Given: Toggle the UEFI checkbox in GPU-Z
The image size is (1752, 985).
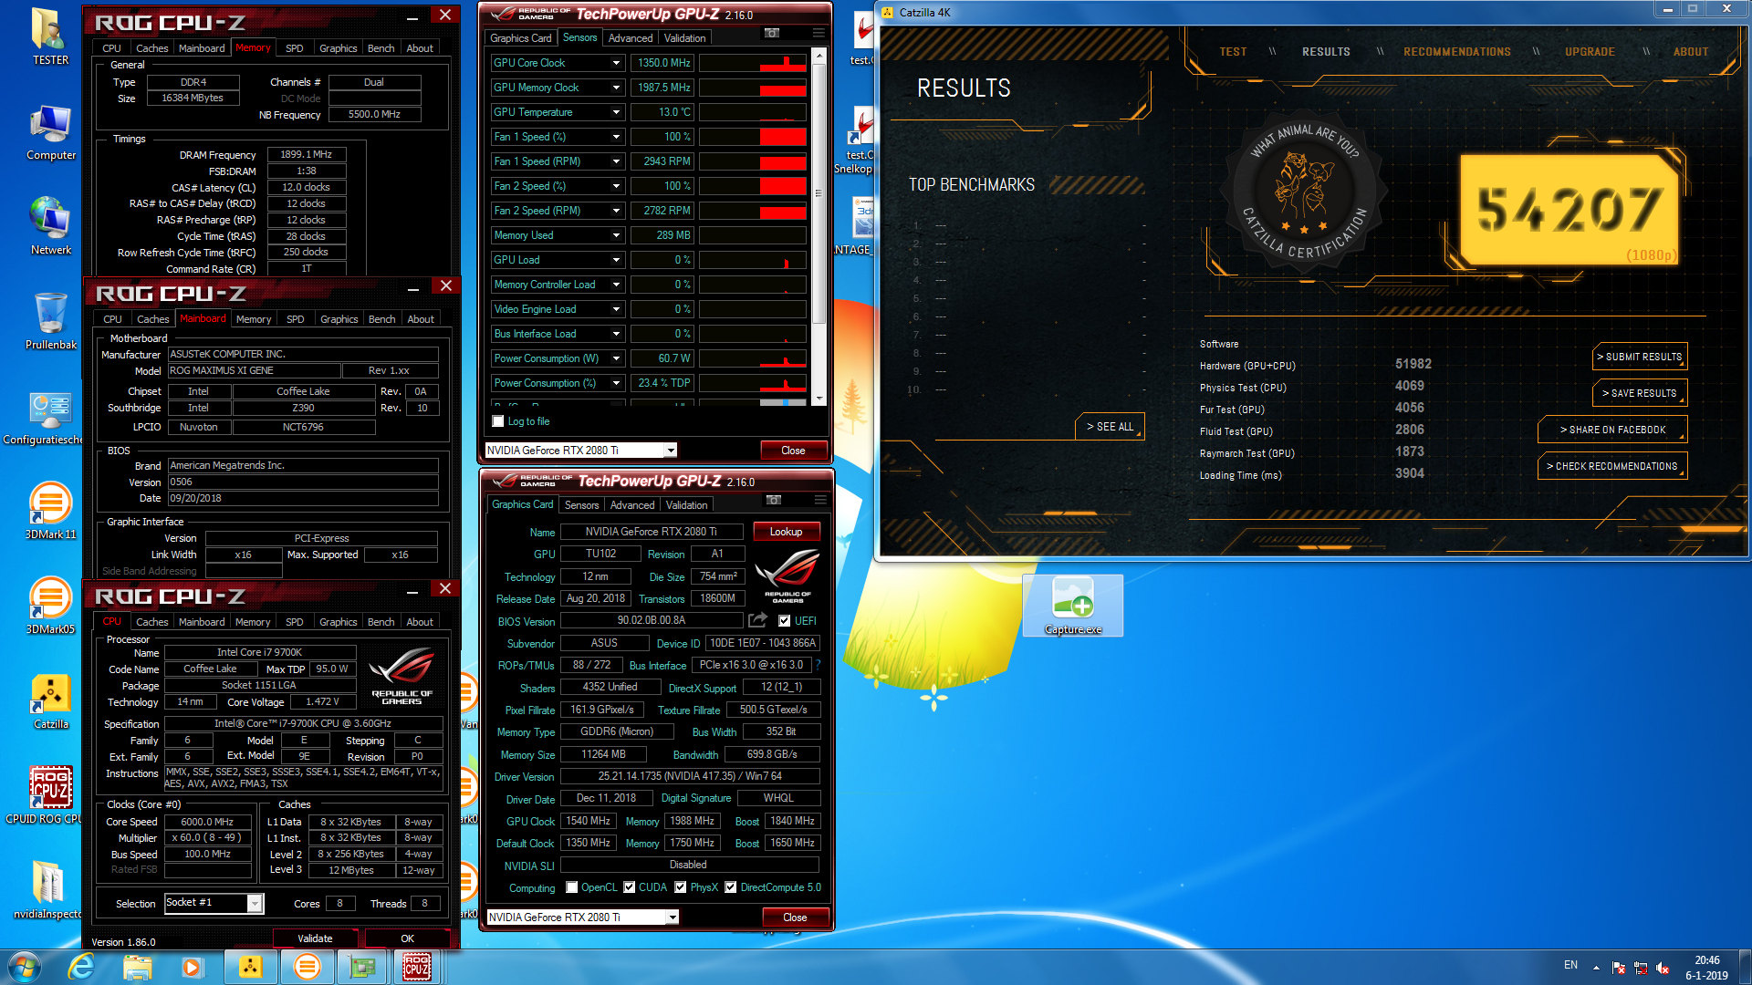Looking at the screenshot, I should 784,621.
